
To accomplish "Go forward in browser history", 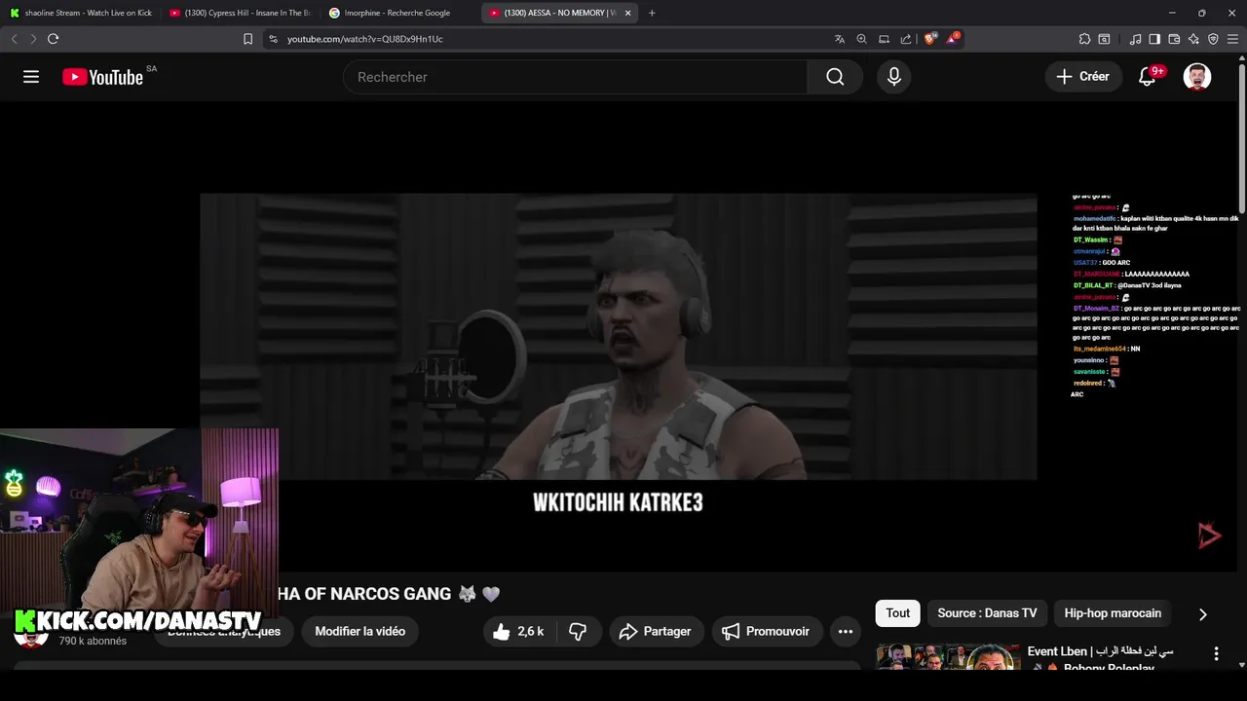I will [33, 39].
